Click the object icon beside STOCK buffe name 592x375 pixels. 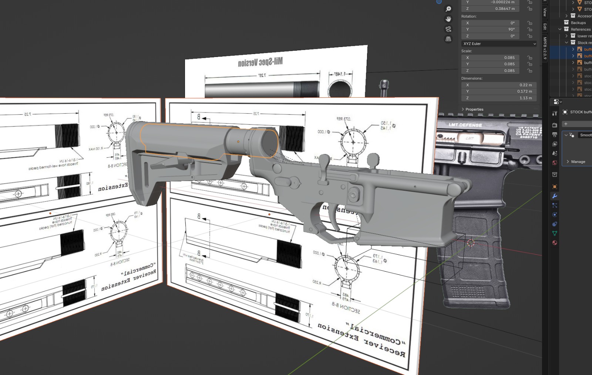(x=565, y=112)
